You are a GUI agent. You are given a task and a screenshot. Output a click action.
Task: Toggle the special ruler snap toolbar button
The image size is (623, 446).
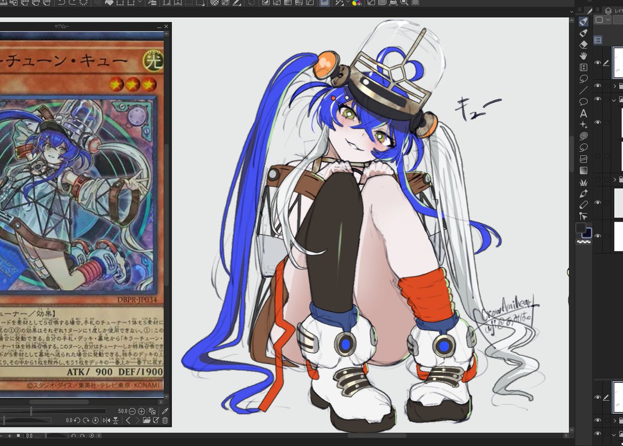324,3
